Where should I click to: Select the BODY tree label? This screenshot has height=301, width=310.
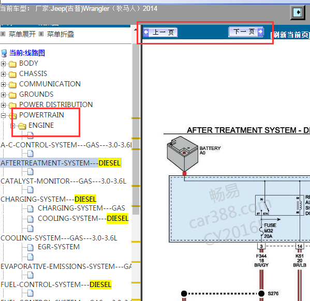tap(28, 63)
